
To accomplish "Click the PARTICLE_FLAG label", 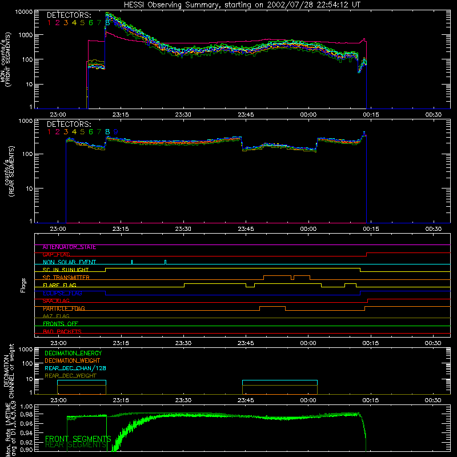I will (64, 308).
